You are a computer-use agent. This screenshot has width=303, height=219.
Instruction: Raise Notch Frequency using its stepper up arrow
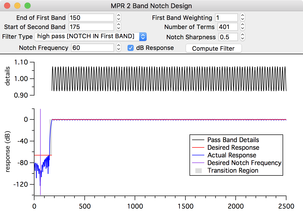pos(118,46)
